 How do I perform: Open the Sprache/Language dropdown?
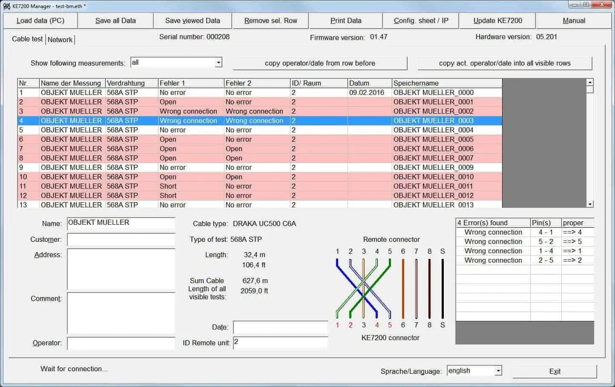[498, 371]
